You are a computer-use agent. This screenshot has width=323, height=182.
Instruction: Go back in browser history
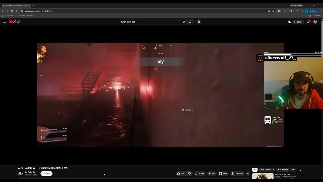pyautogui.click(x=3, y=11)
